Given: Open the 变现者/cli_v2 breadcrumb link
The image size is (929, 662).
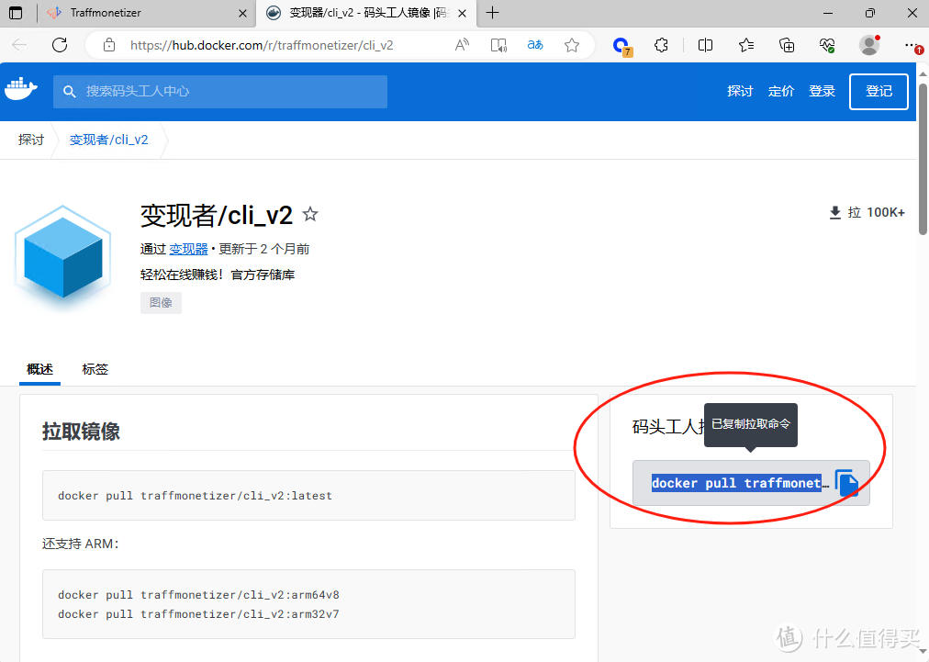Looking at the screenshot, I should [109, 140].
